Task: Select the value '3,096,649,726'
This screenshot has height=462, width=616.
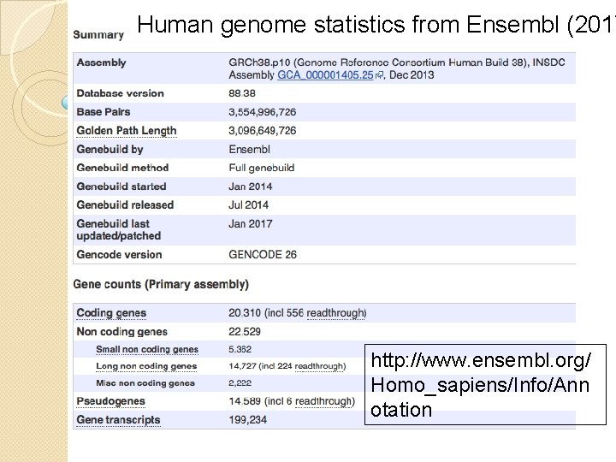Action: pos(263,131)
